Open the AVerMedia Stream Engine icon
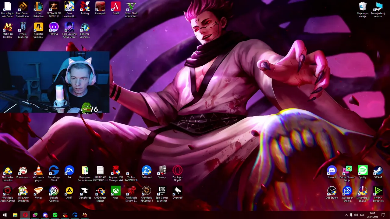Viewport: 390px width, 219px height. (131, 194)
